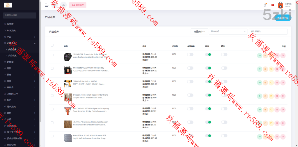
Task: Click the red delete icon for Doeean wall decor
Action: pos(277,96)
